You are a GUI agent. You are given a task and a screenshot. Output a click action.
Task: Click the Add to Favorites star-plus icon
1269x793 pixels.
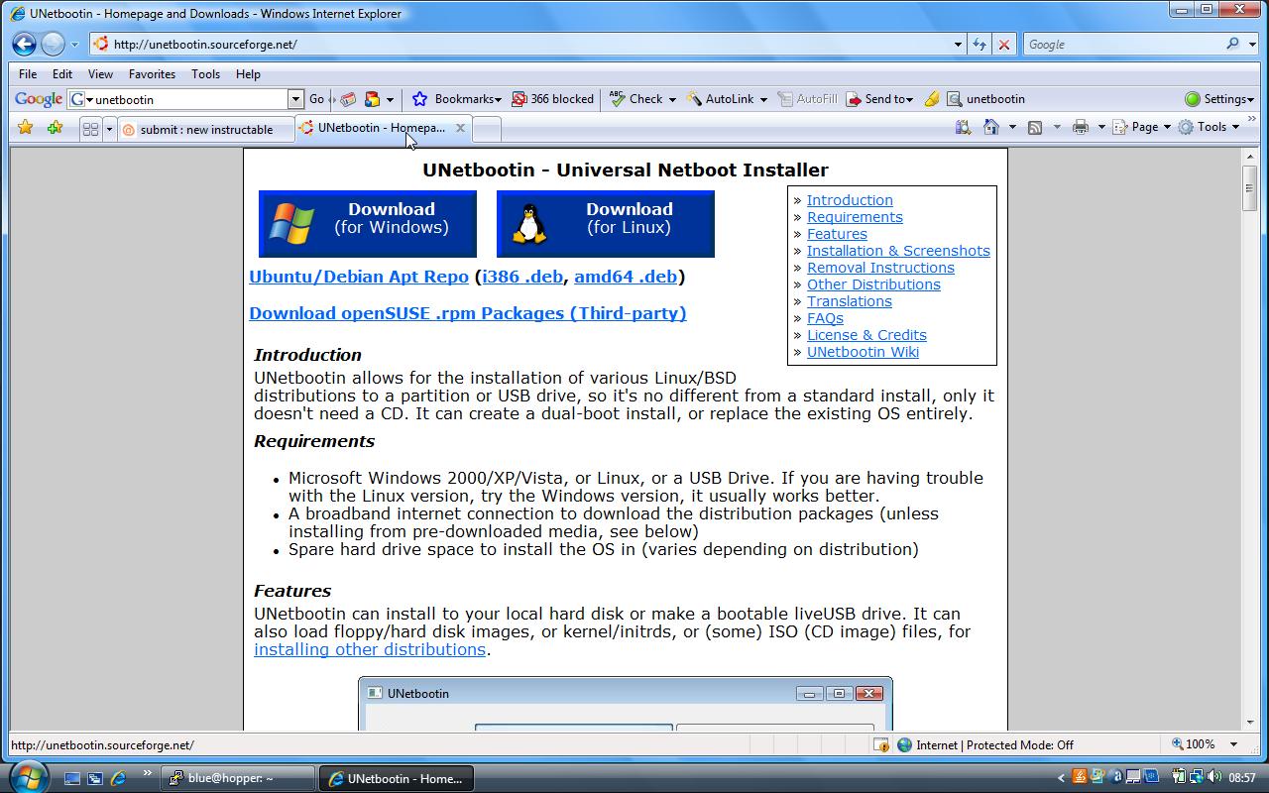click(x=55, y=127)
